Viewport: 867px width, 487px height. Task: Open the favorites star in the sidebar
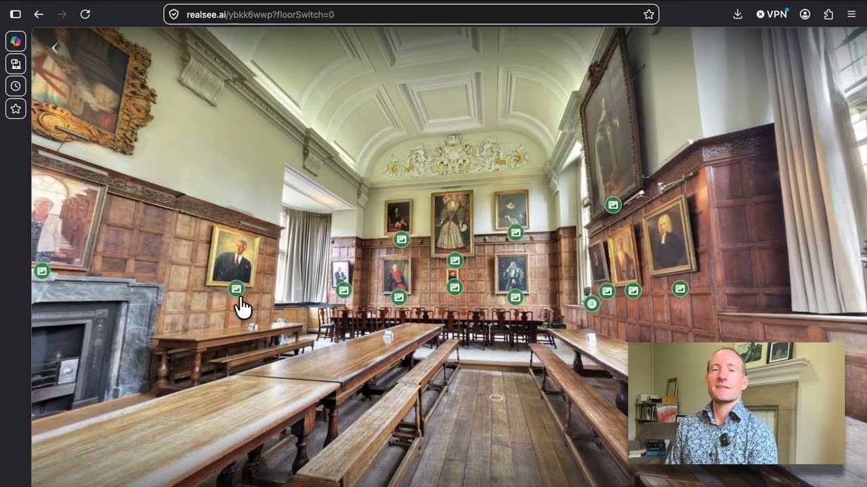(x=16, y=108)
